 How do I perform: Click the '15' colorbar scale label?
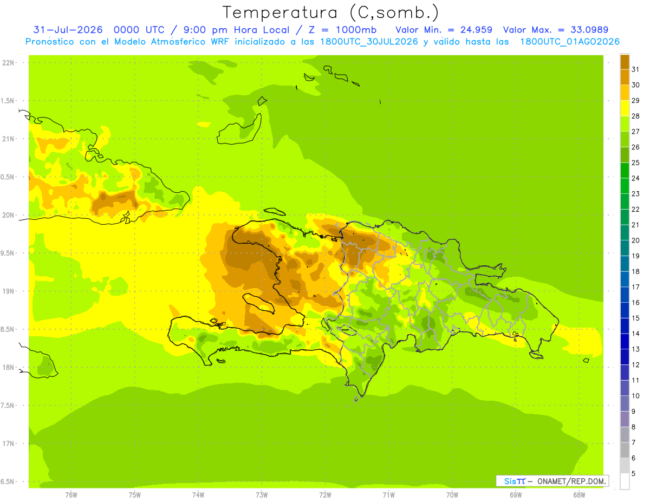click(x=636, y=318)
